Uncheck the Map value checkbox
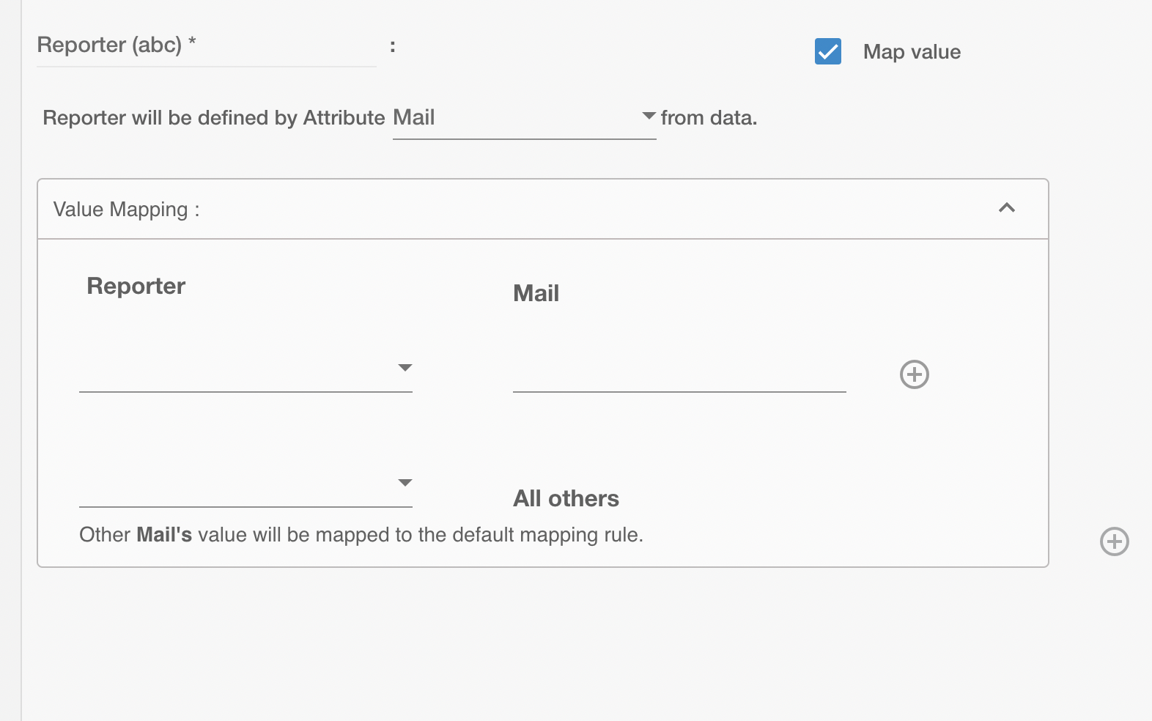This screenshot has height=721, width=1152. click(x=828, y=51)
